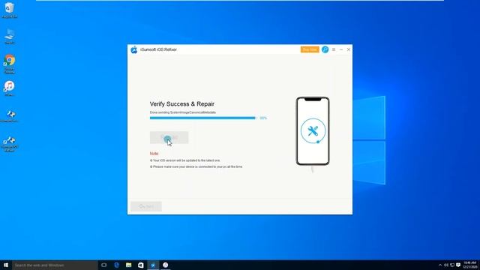Open the Windows Start menu
The width and height of the screenshot is (480, 270).
6,265
